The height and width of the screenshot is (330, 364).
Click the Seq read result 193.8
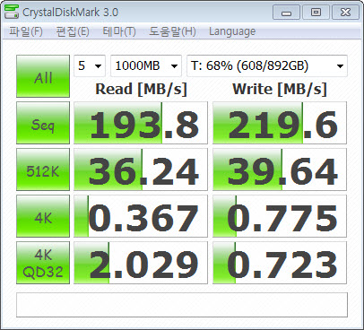(x=141, y=123)
